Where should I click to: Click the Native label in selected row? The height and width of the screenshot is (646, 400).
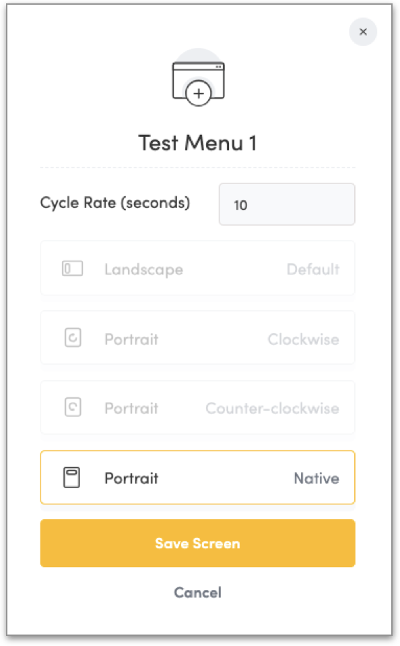(x=316, y=478)
